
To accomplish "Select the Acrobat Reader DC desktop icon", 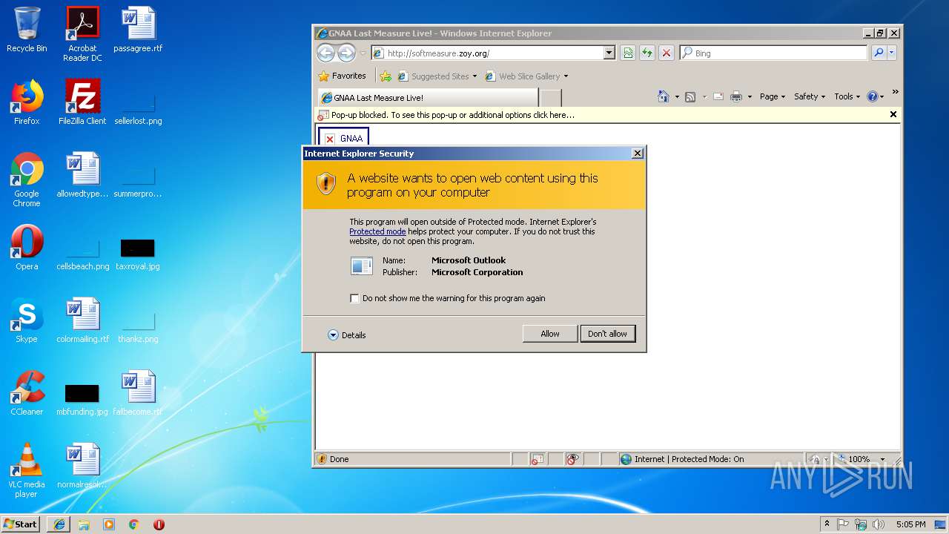I will point(82,34).
